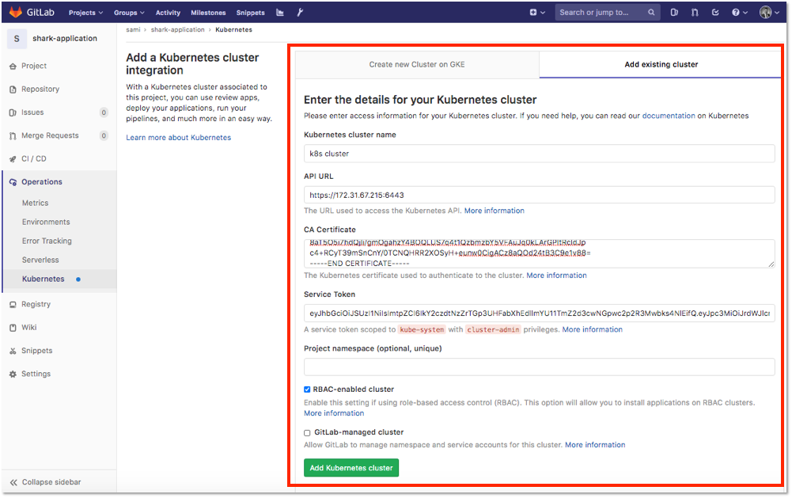Open the Activity menu in navbar

[168, 13]
